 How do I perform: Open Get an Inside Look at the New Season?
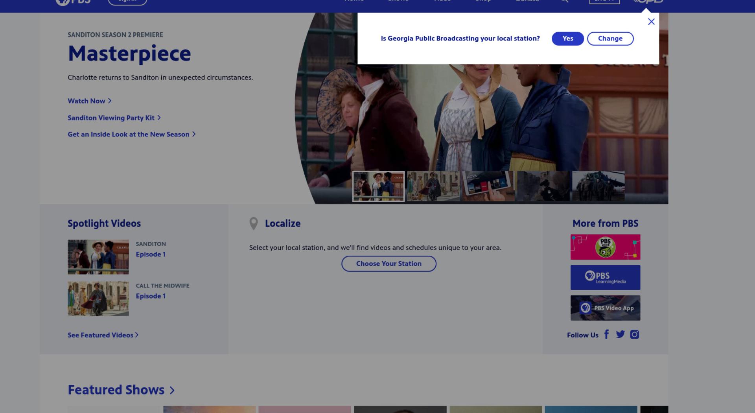pos(132,134)
